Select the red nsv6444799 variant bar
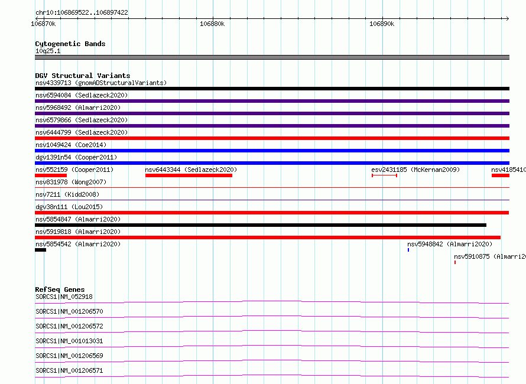This screenshot has width=526, height=384. (x=272, y=138)
